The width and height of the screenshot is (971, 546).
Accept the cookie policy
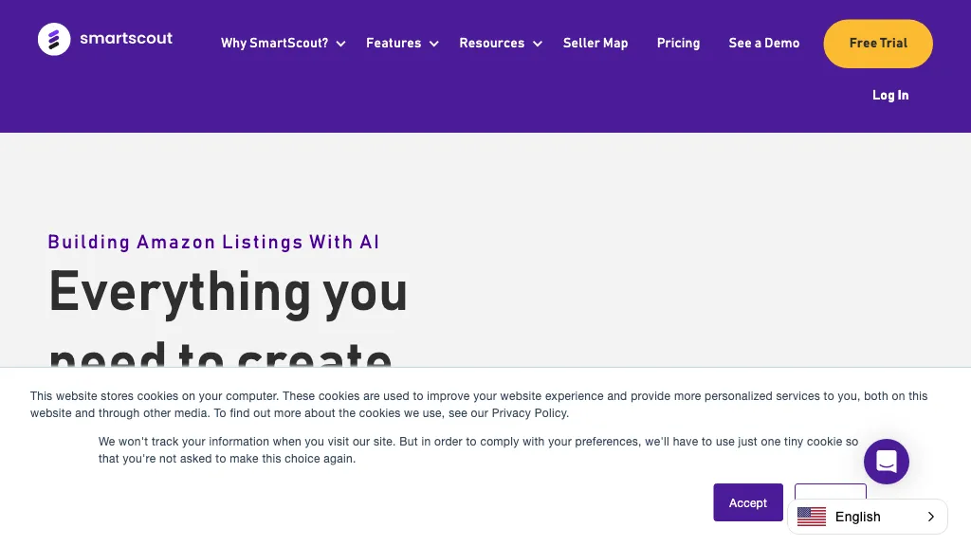[x=748, y=502]
